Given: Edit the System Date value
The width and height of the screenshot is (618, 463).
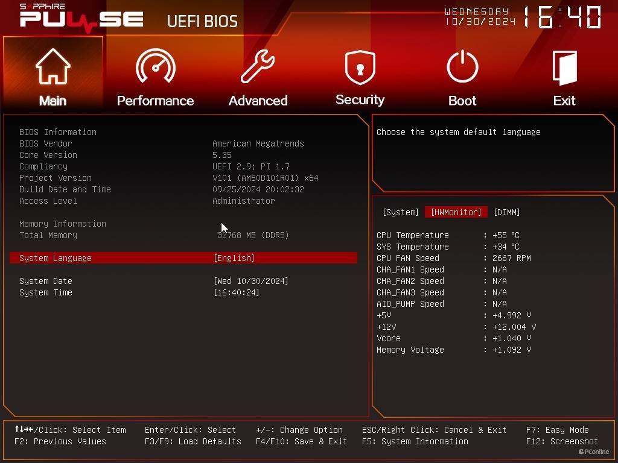Looking at the screenshot, I should point(250,281).
